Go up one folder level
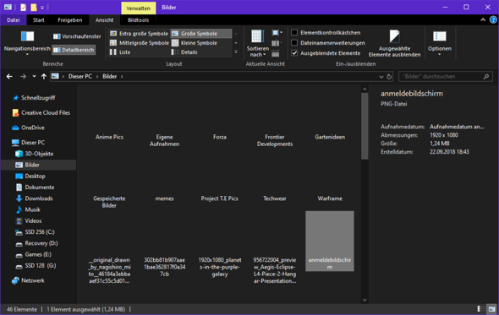The image size is (499, 315). 44,76
